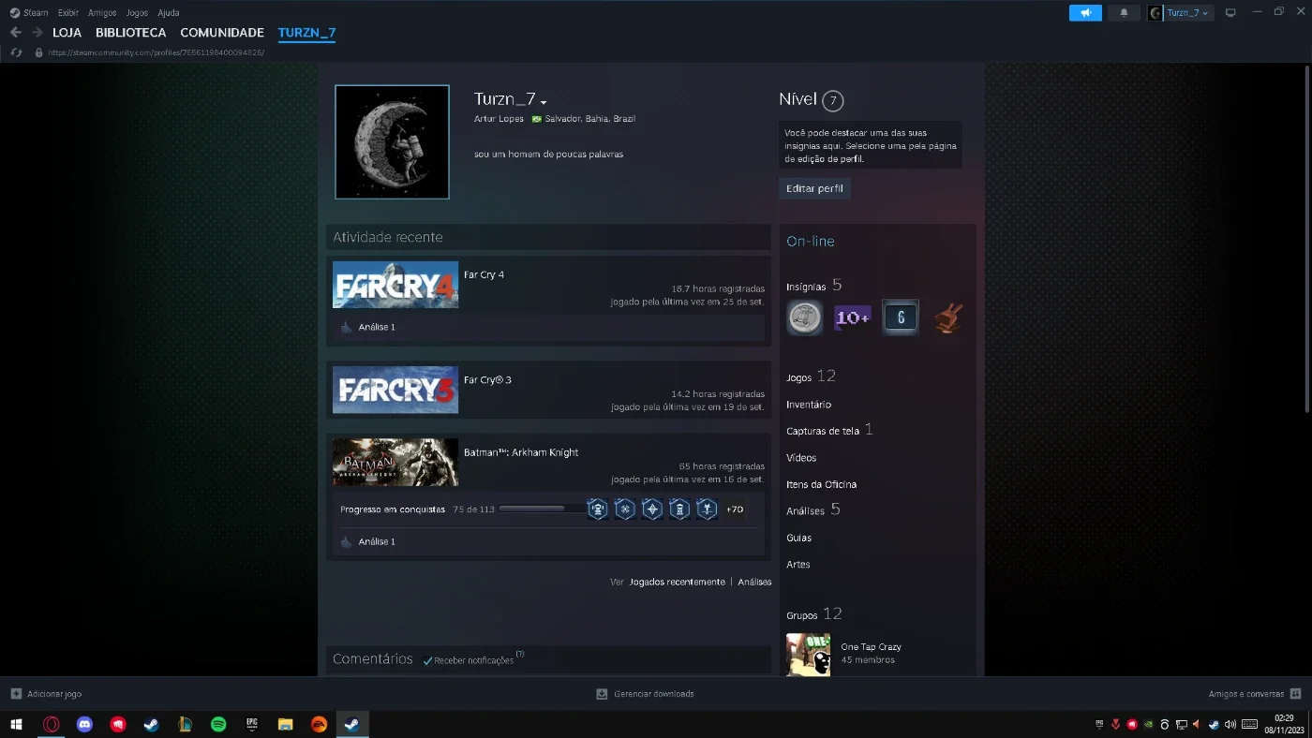1312x738 pixels.
Task: Click the silver coin badge icon
Action: click(804, 317)
